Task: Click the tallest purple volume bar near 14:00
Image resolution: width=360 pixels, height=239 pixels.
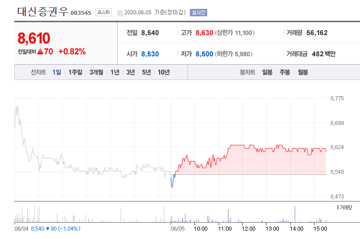Action: tap(295, 214)
